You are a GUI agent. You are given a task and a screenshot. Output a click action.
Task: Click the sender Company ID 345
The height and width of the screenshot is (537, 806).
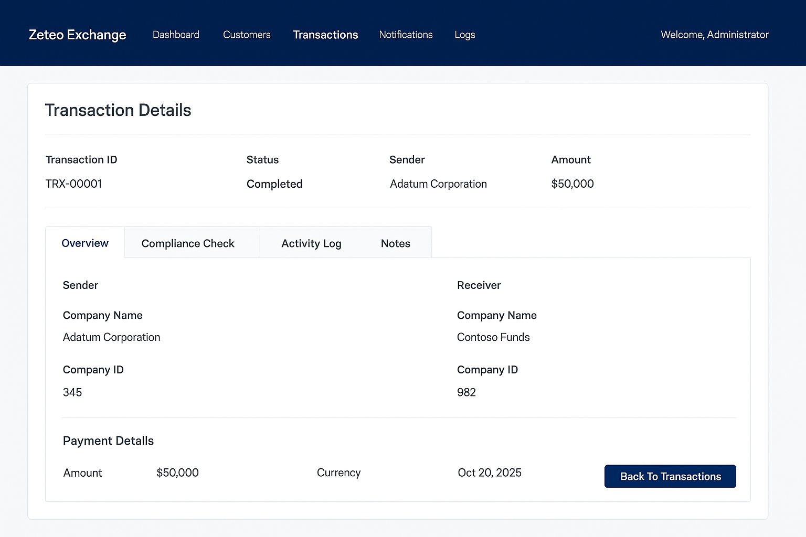(72, 392)
